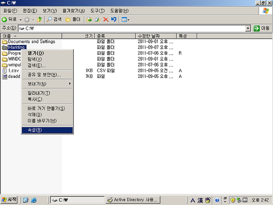Open the 보기(V) menu
Image resolution: width=273 pixels, height=205 pixels.
coord(50,11)
